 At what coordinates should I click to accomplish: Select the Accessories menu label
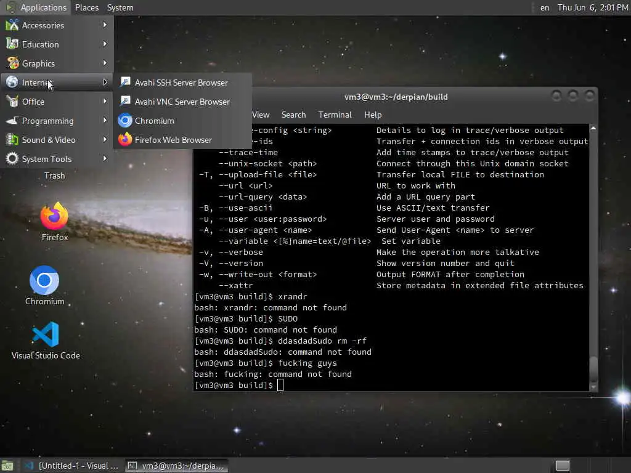coord(43,25)
